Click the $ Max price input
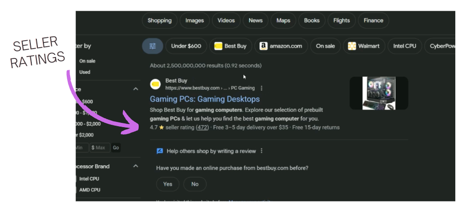The image size is (467, 207). (x=100, y=148)
